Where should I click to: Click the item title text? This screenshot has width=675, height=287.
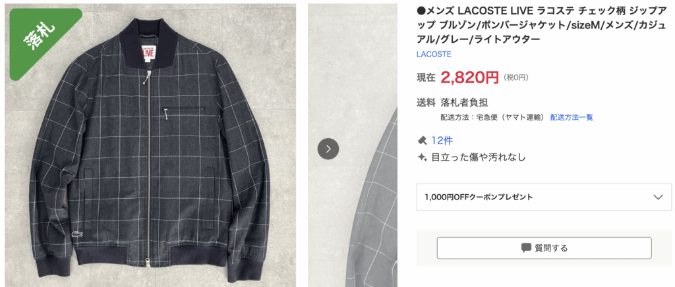[x=542, y=24]
